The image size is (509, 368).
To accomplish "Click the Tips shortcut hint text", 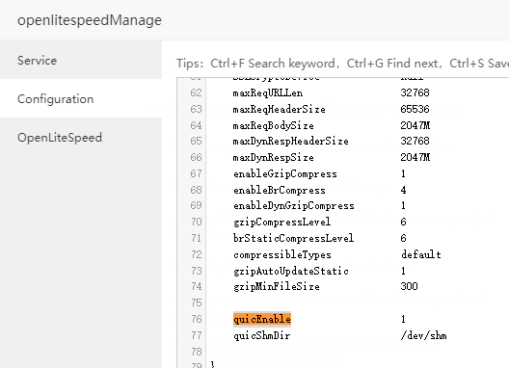I will pyautogui.click(x=342, y=64).
